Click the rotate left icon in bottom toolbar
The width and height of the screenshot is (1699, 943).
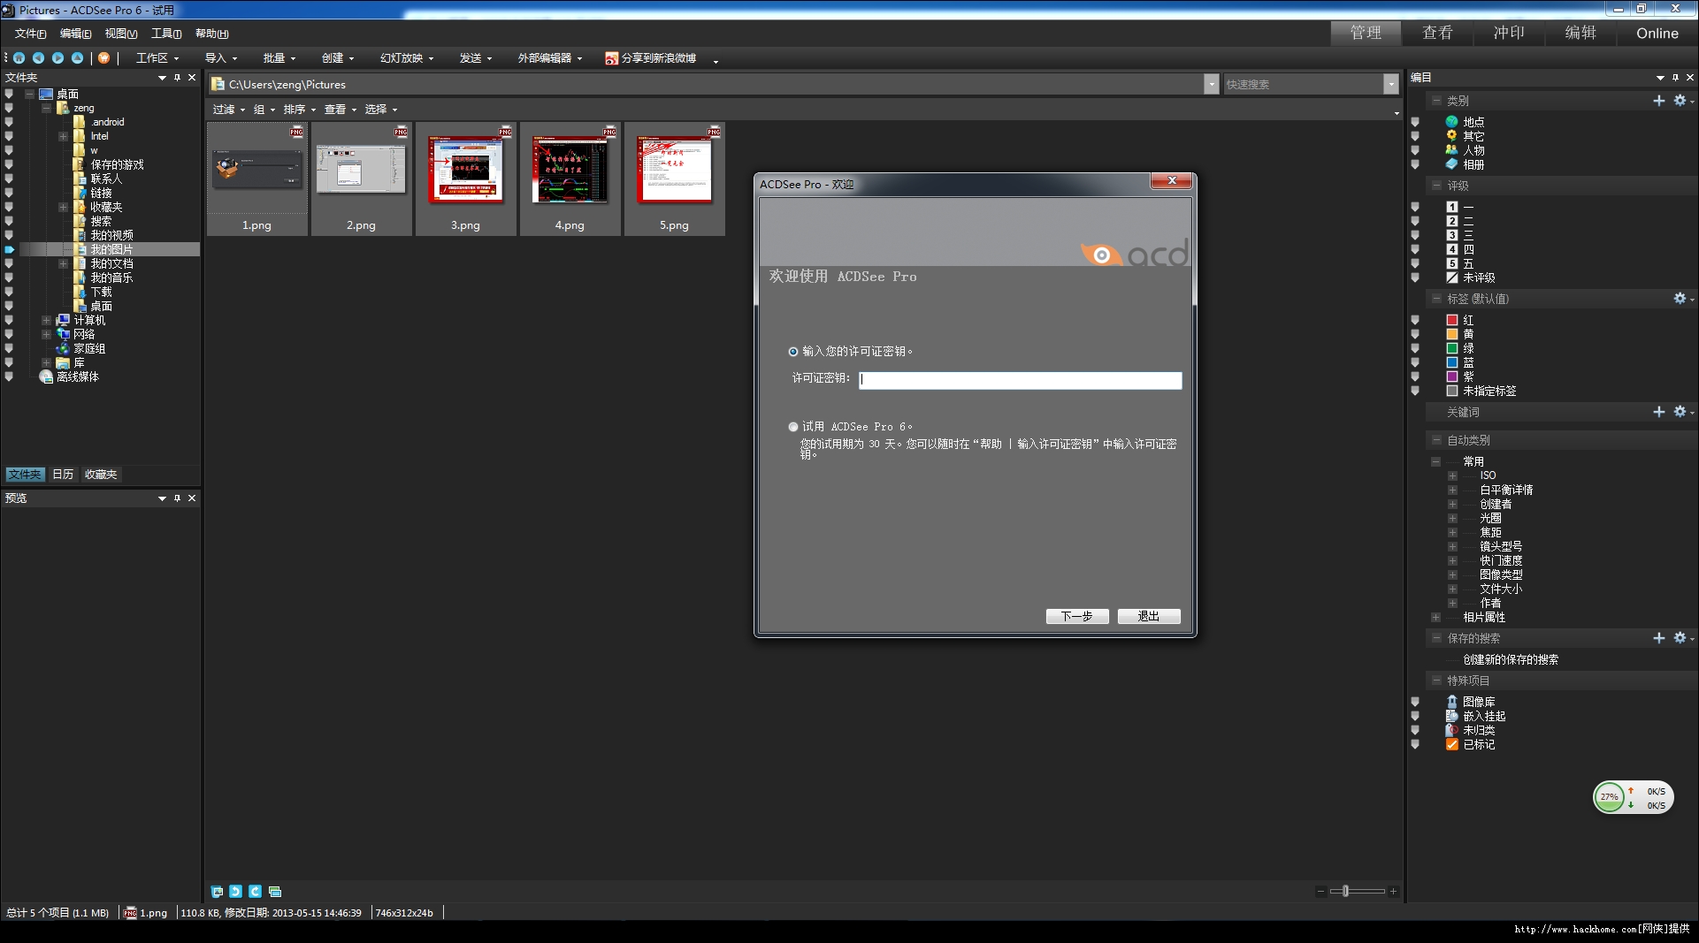[x=236, y=892]
